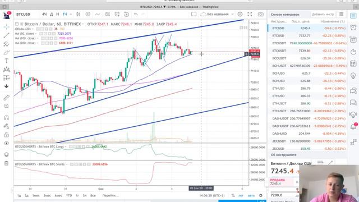Open notifications bell with red badge

[353, 126]
